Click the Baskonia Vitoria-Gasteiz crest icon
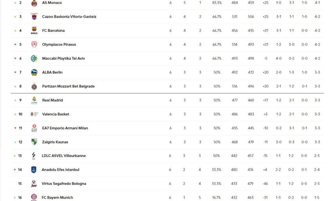 pos(34,16)
